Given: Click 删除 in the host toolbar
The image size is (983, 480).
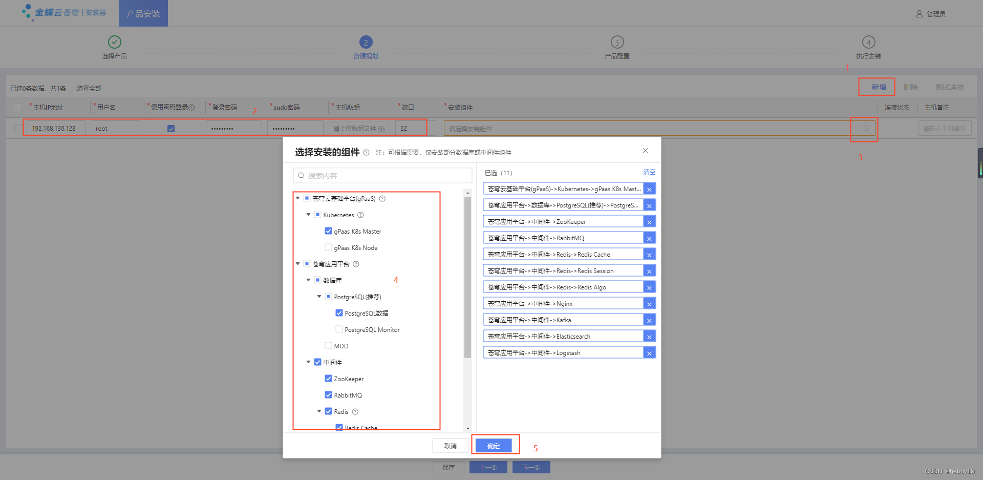Looking at the screenshot, I should [910, 87].
